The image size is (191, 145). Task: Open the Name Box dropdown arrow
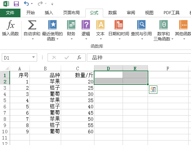click(33, 57)
